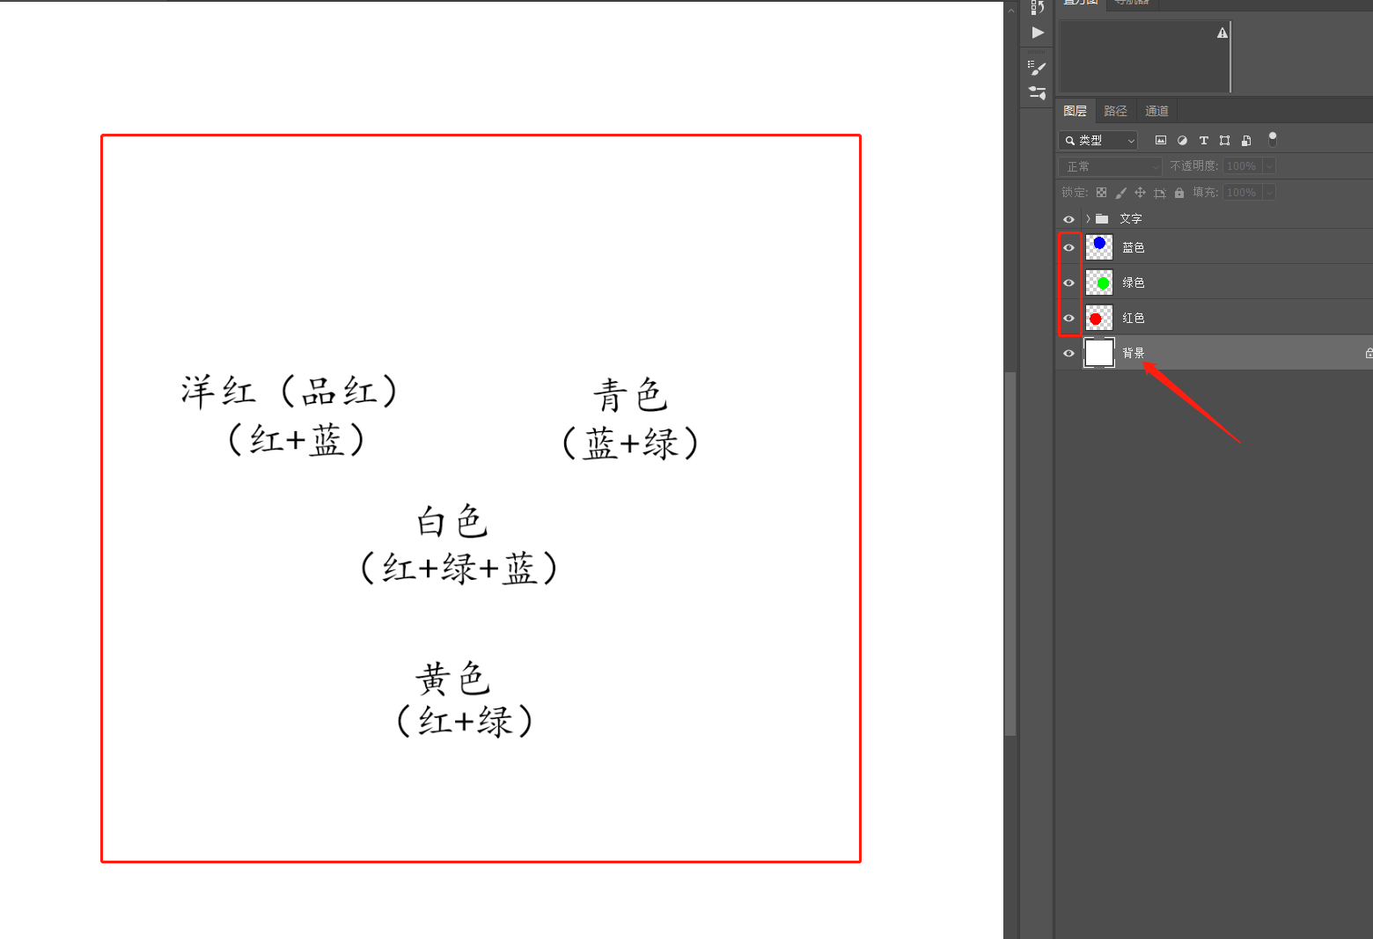
Task: Open the 正常 blend mode dropdown
Action: [x=1111, y=166]
